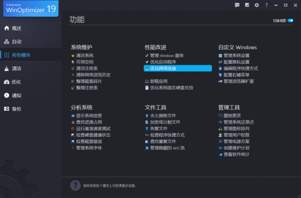Click the WinOptimizer 19 logo
This screenshot has width=301, height=198.
[x=31, y=9]
